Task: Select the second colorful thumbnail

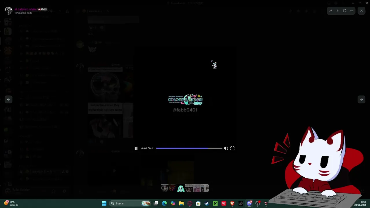Action: pyautogui.click(x=173, y=188)
